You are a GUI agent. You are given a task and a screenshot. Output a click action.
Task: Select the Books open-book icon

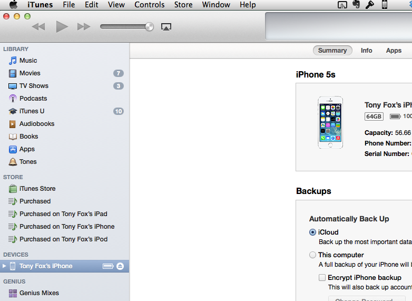coord(13,137)
